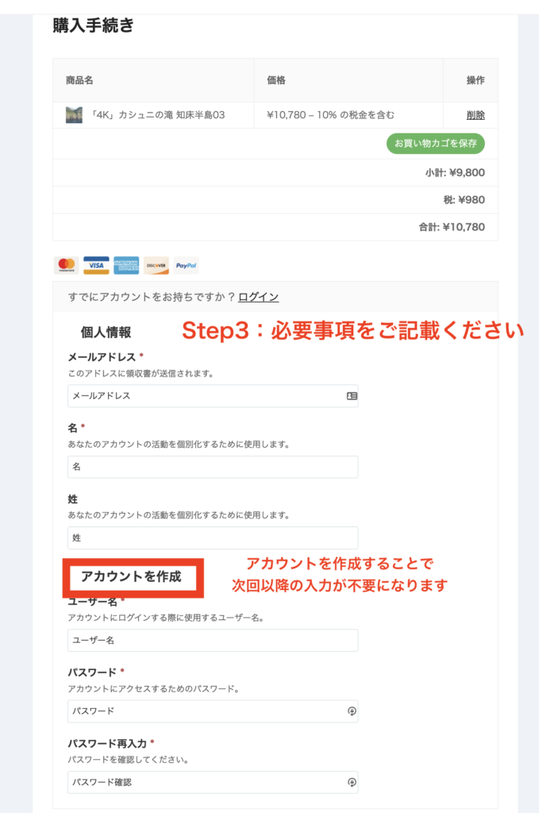This screenshot has height=813, width=539.
Task: Click the パスワード input field
Action: tap(213, 711)
